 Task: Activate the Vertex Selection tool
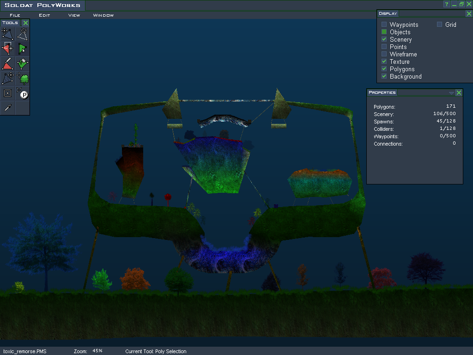coord(7,48)
